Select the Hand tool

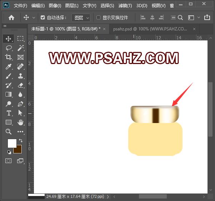[20, 122]
